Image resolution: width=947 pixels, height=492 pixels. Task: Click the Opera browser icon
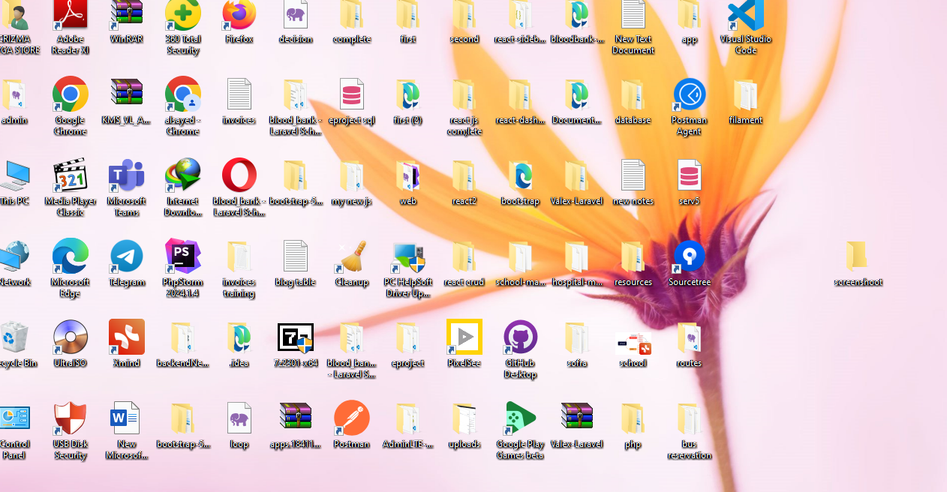pos(239,175)
